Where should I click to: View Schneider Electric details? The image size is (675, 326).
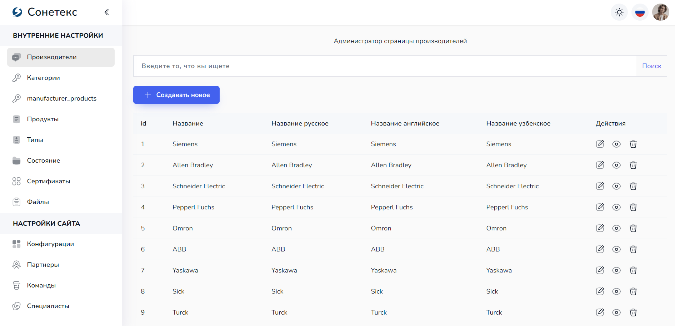click(x=616, y=186)
